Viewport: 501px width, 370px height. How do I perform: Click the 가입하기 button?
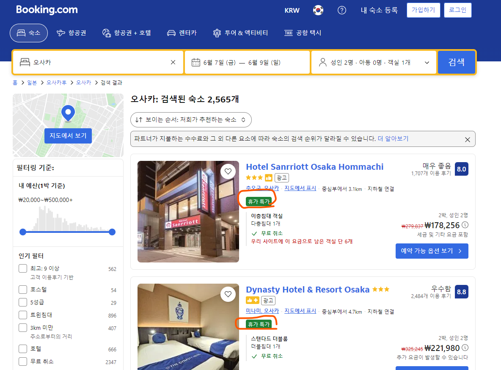coord(424,10)
